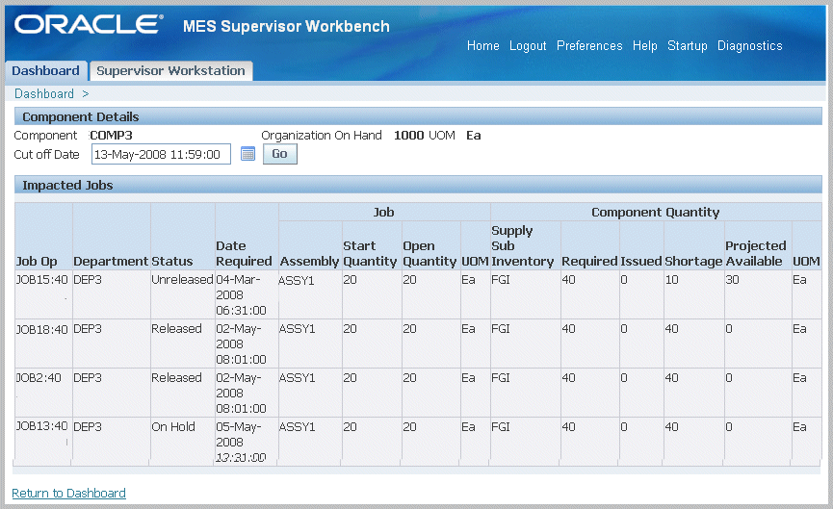
Task: Click DEP3 in the JOB2:40 row
Action: click(x=87, y=378)
